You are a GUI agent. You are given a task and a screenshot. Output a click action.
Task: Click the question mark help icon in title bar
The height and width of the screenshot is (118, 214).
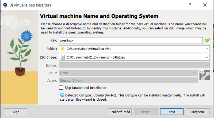click(190, 5)
